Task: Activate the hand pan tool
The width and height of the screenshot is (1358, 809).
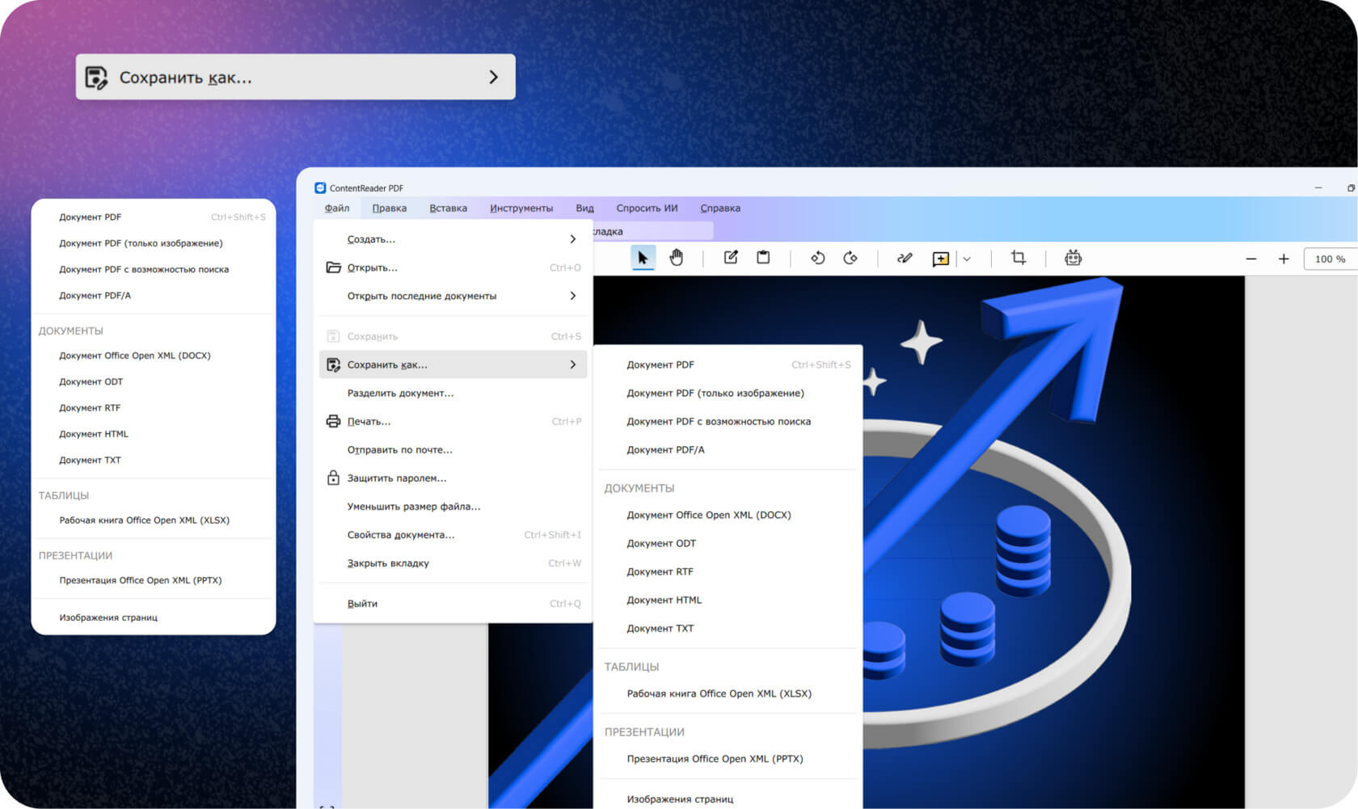Action: click(677, 258)
